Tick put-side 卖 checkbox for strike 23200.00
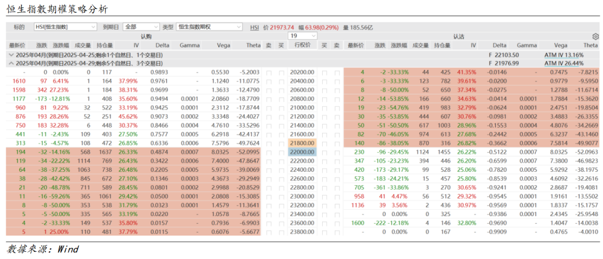Screen dimensions: 603x259 [x=337, y=205]
